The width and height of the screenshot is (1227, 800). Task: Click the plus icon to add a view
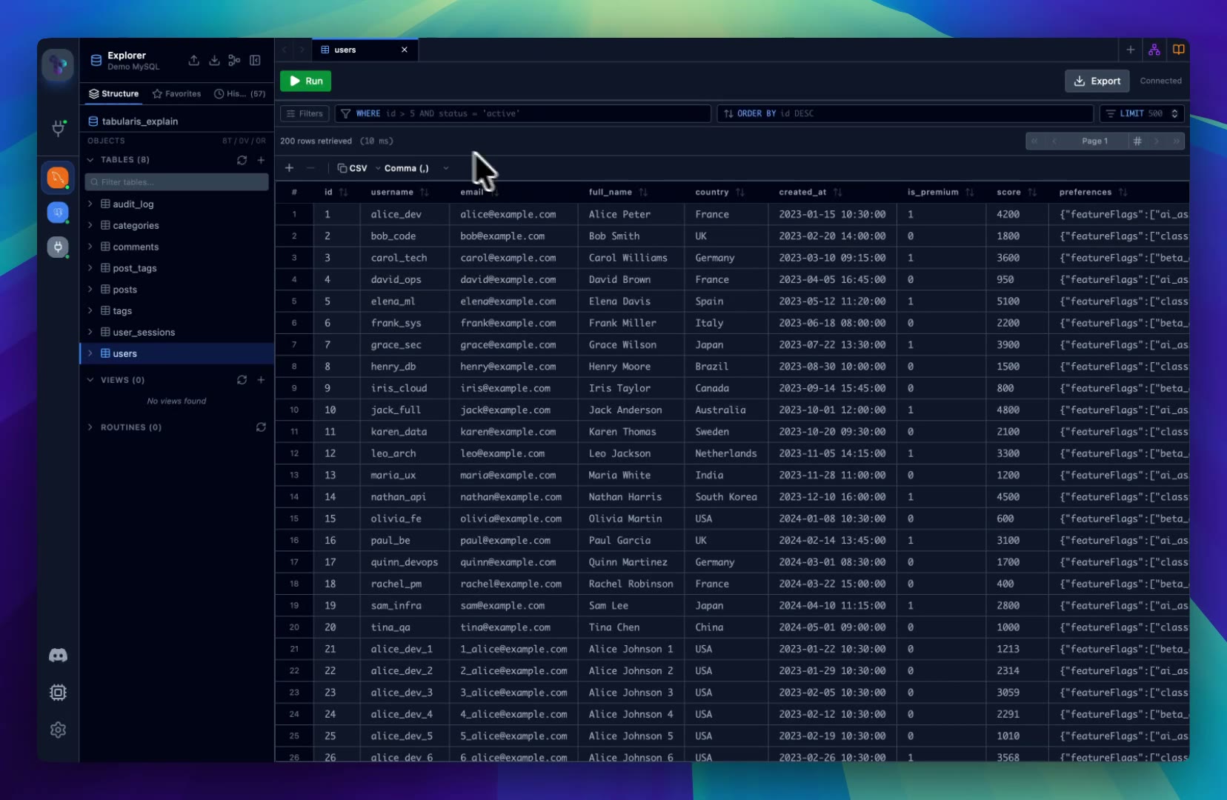click(x=261, y=380)
